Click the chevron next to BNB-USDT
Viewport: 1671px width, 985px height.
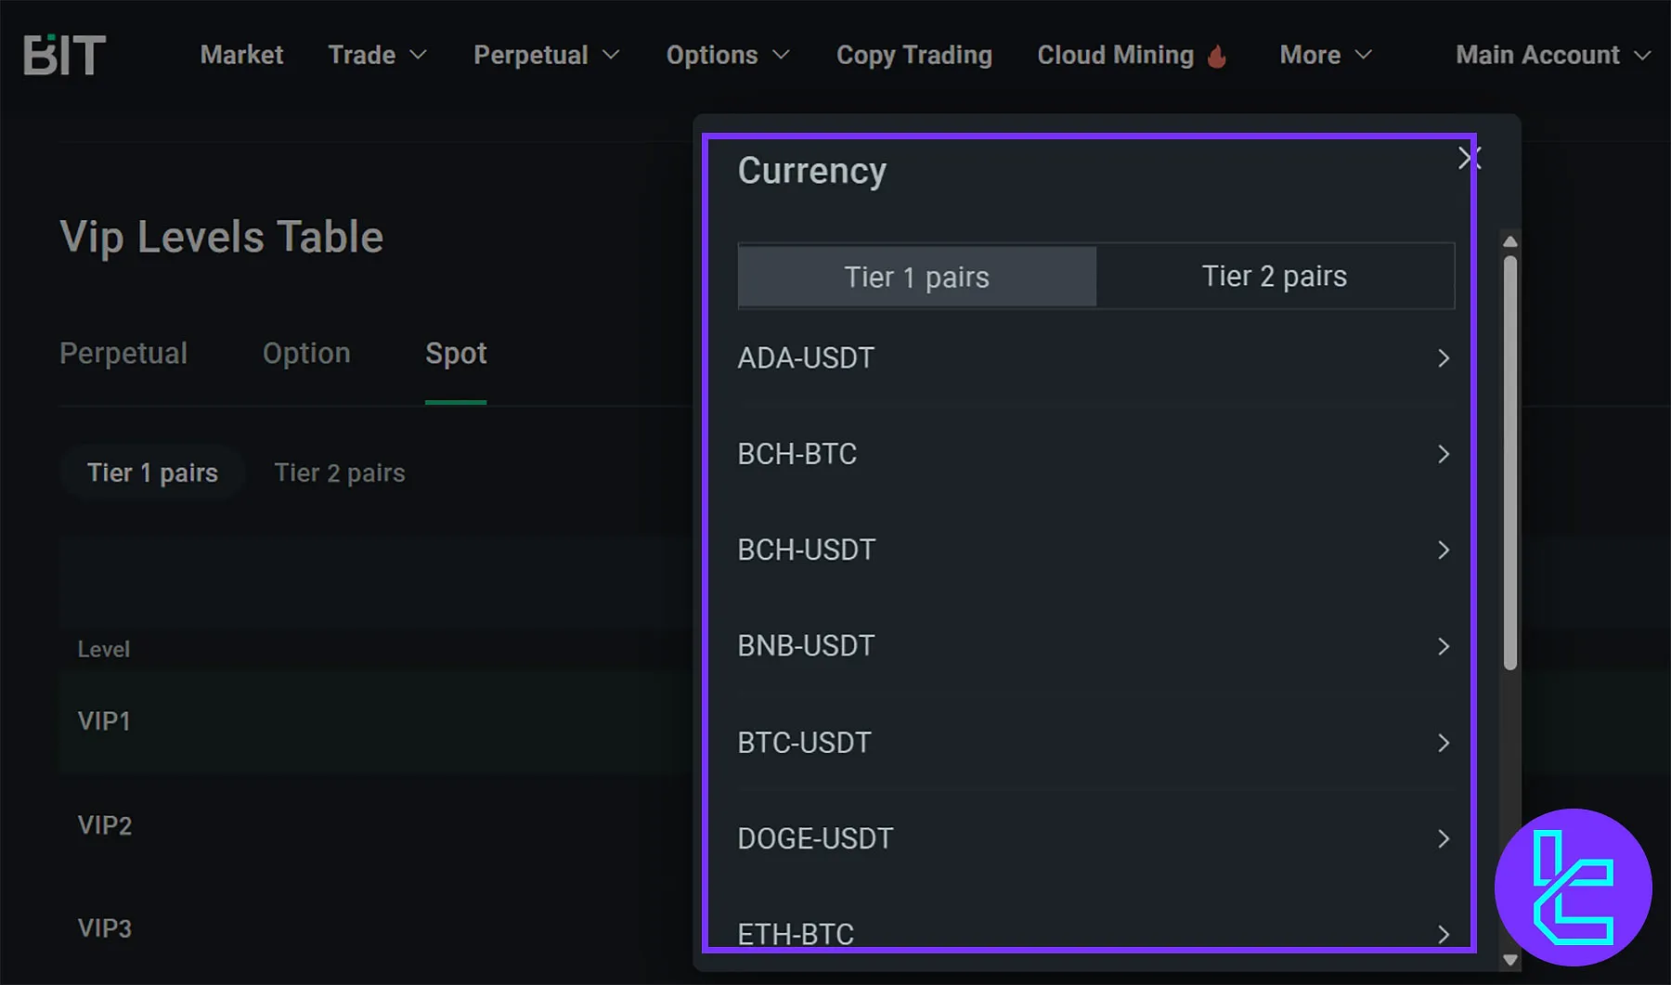coord(1444,646)
